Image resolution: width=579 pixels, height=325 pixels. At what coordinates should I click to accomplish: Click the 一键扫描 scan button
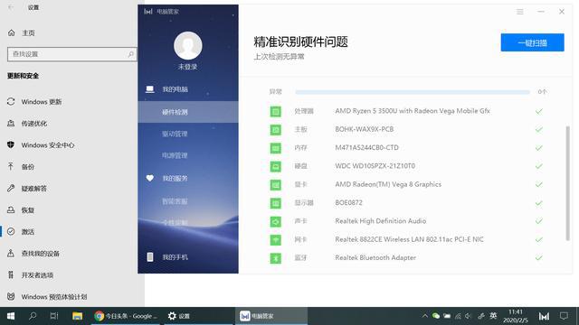pos(533,42)
